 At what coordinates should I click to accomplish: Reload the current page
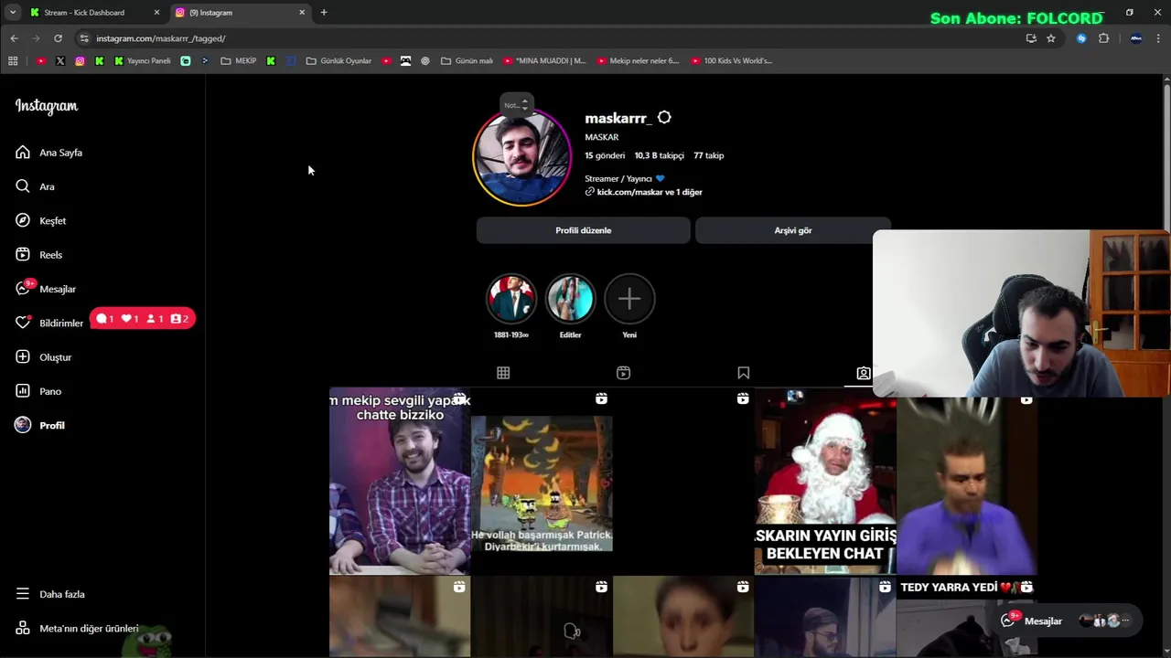click(58, 38)
